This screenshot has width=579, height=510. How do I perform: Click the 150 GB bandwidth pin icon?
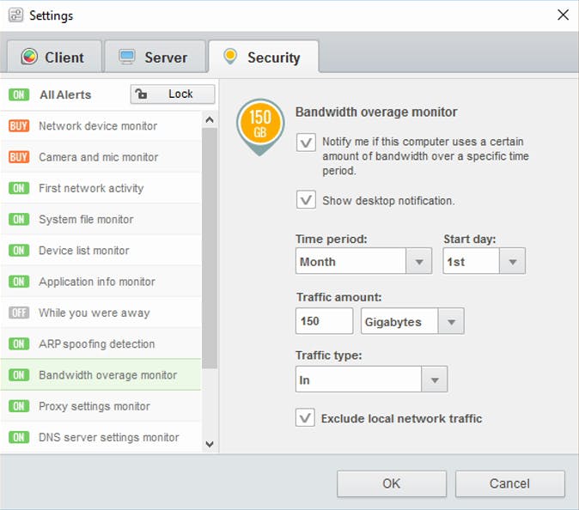pyautogui.click(x=259, y=124)
